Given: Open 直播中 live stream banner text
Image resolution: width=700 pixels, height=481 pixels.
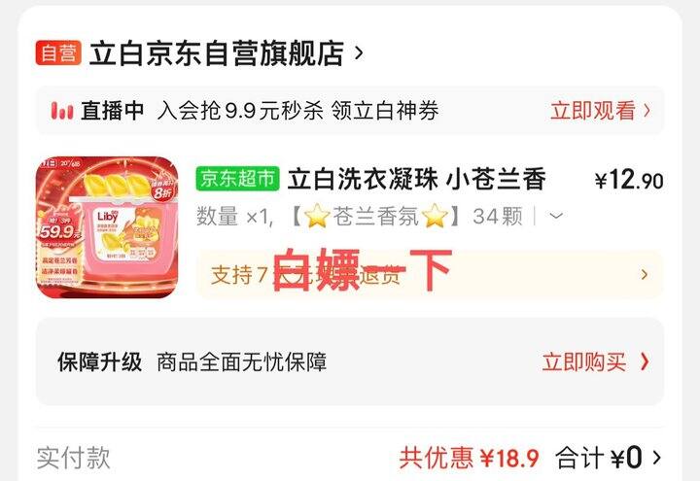Looking at the screenshot, I should [112, 111].
